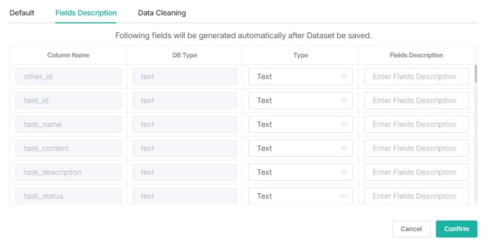Expand the Type dropdown for task_status

point(300,196)
